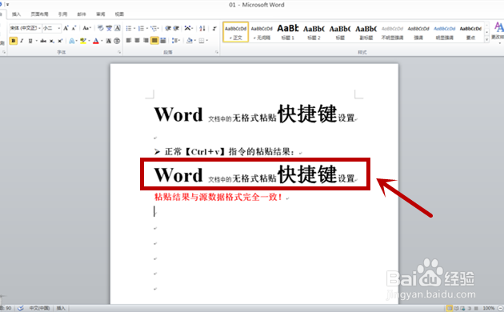
Task: Open Paragraph dialog launcher
Action: (217, 52)
